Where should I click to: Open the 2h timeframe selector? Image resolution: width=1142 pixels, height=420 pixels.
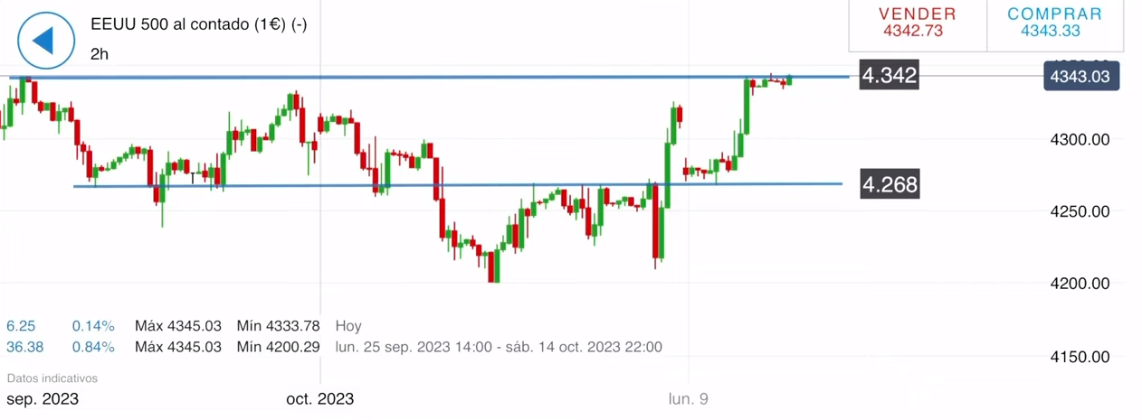pyautogui.click(x=100, y=54)
